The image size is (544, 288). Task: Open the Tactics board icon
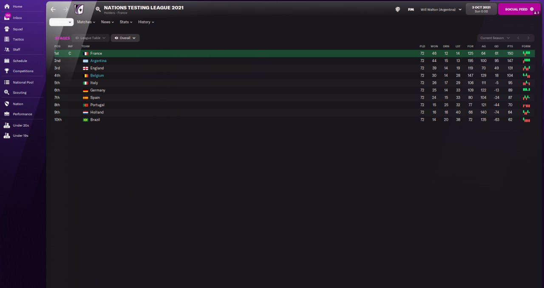pyautogui.click(x=7, y=39)
